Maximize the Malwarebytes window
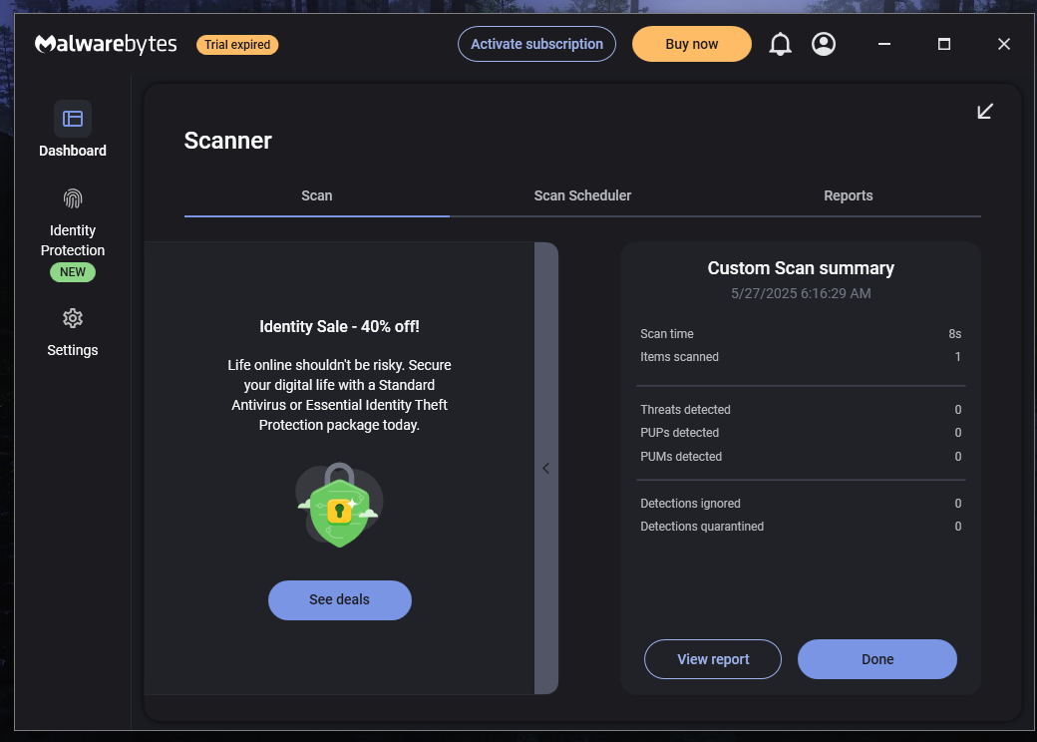 pos(944,44)
